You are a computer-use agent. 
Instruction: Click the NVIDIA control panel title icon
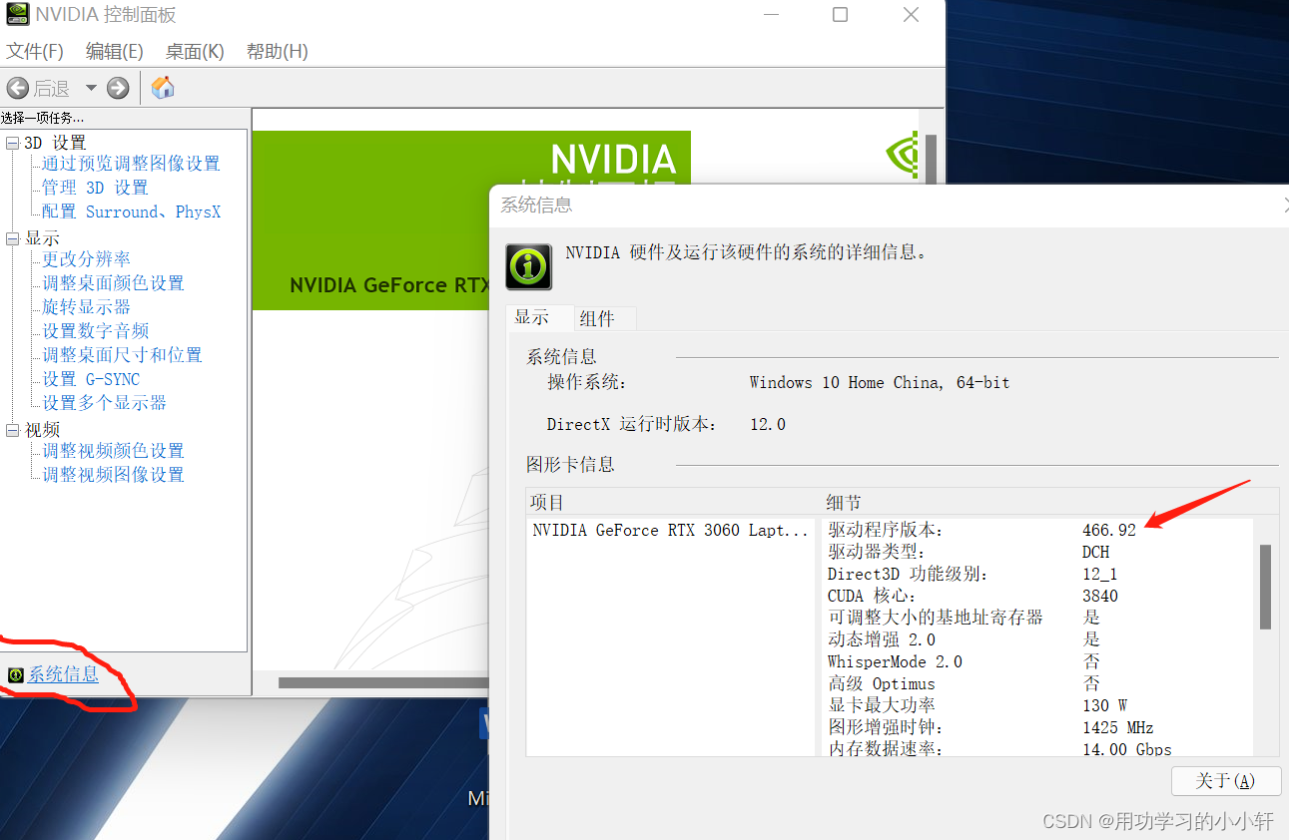coord(17,14)
